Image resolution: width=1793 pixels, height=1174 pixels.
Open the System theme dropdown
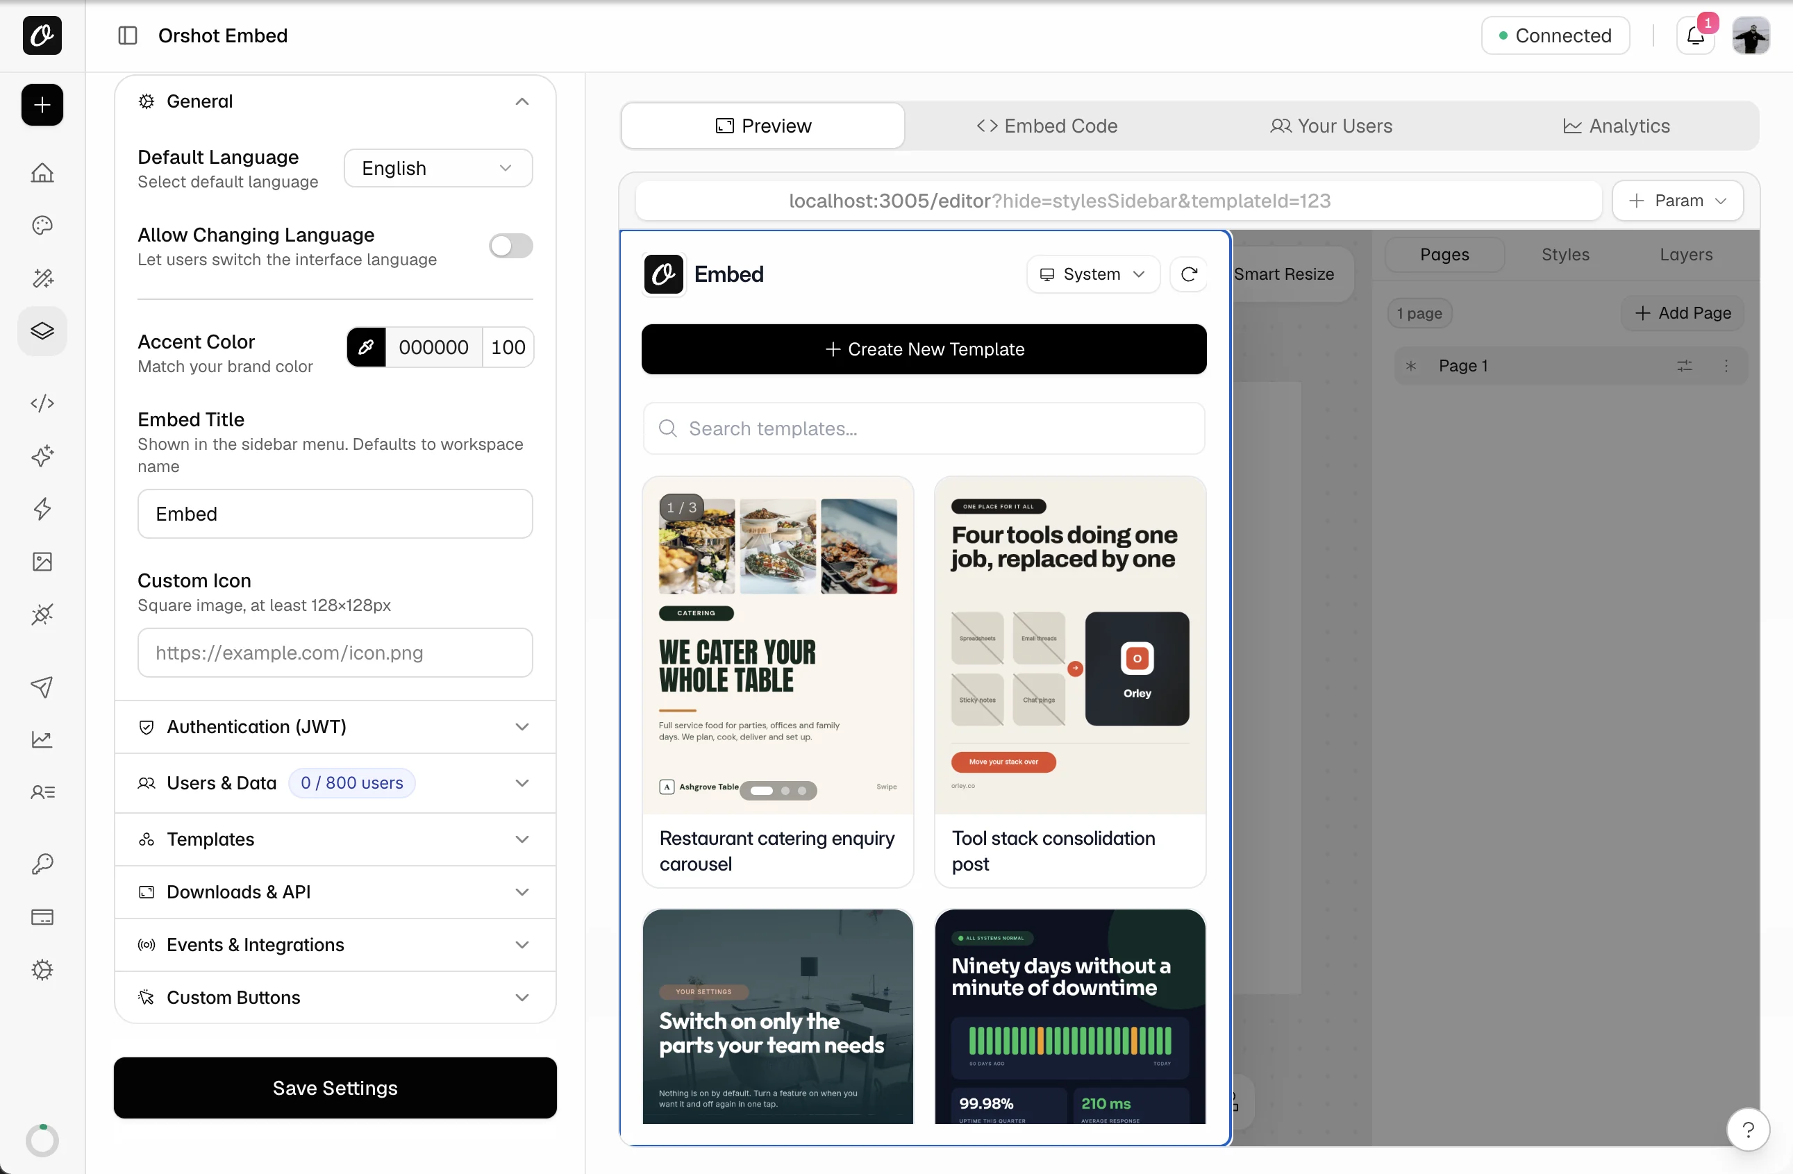(1092, 274)
